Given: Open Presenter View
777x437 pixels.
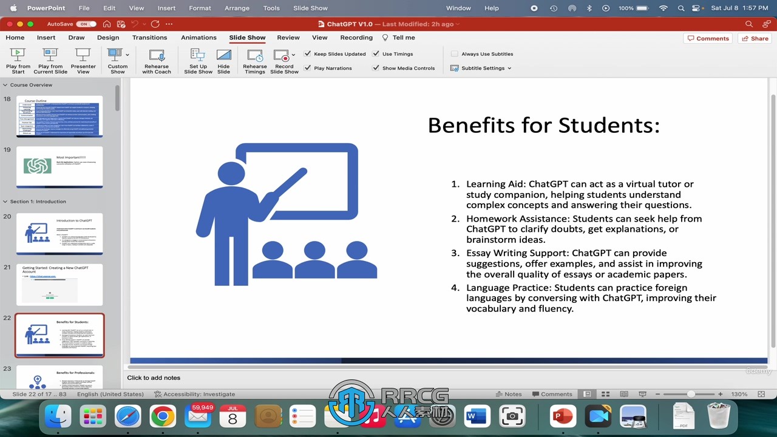Looking at the screenshot, I should 83,61.
